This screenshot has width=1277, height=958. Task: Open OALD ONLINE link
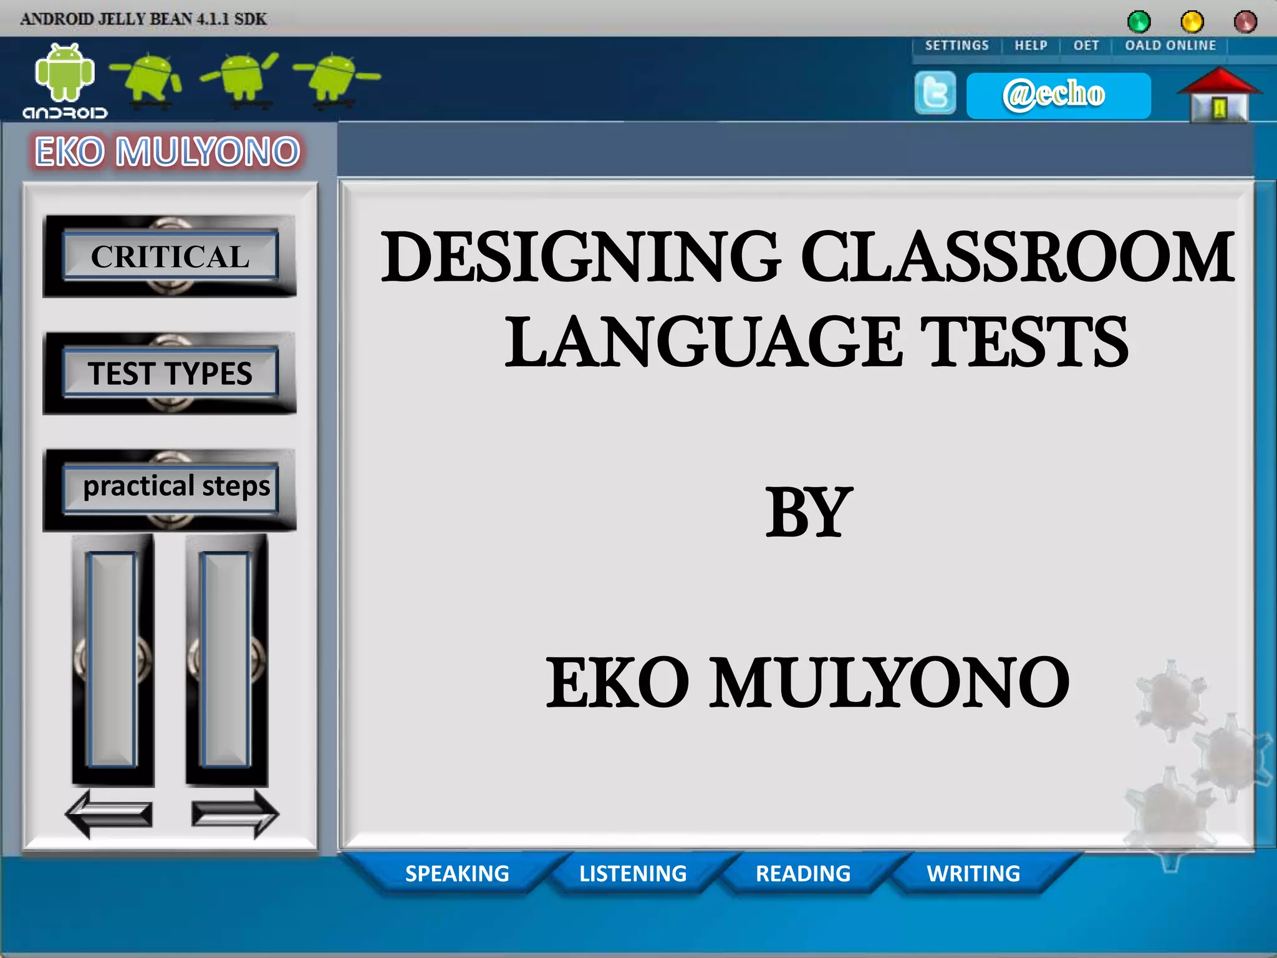point(1170,46)
